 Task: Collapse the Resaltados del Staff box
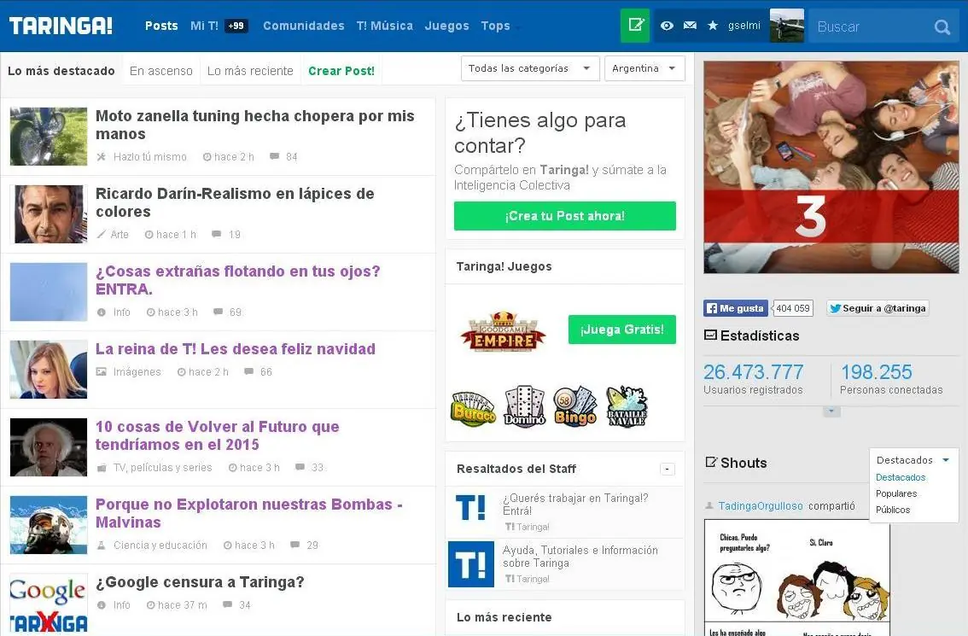click(667, 470)
